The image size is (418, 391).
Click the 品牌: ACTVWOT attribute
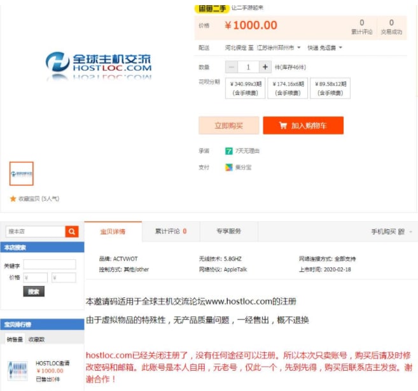[x=118, y=259]
